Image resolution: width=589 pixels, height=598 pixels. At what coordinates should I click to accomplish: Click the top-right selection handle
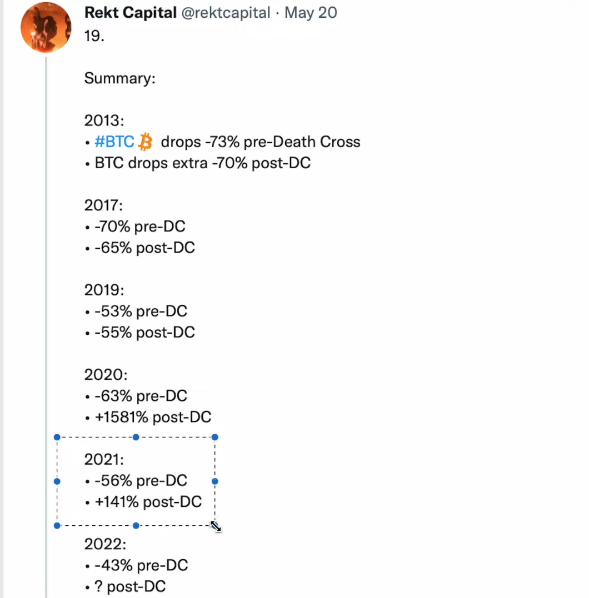click(215, 437)
